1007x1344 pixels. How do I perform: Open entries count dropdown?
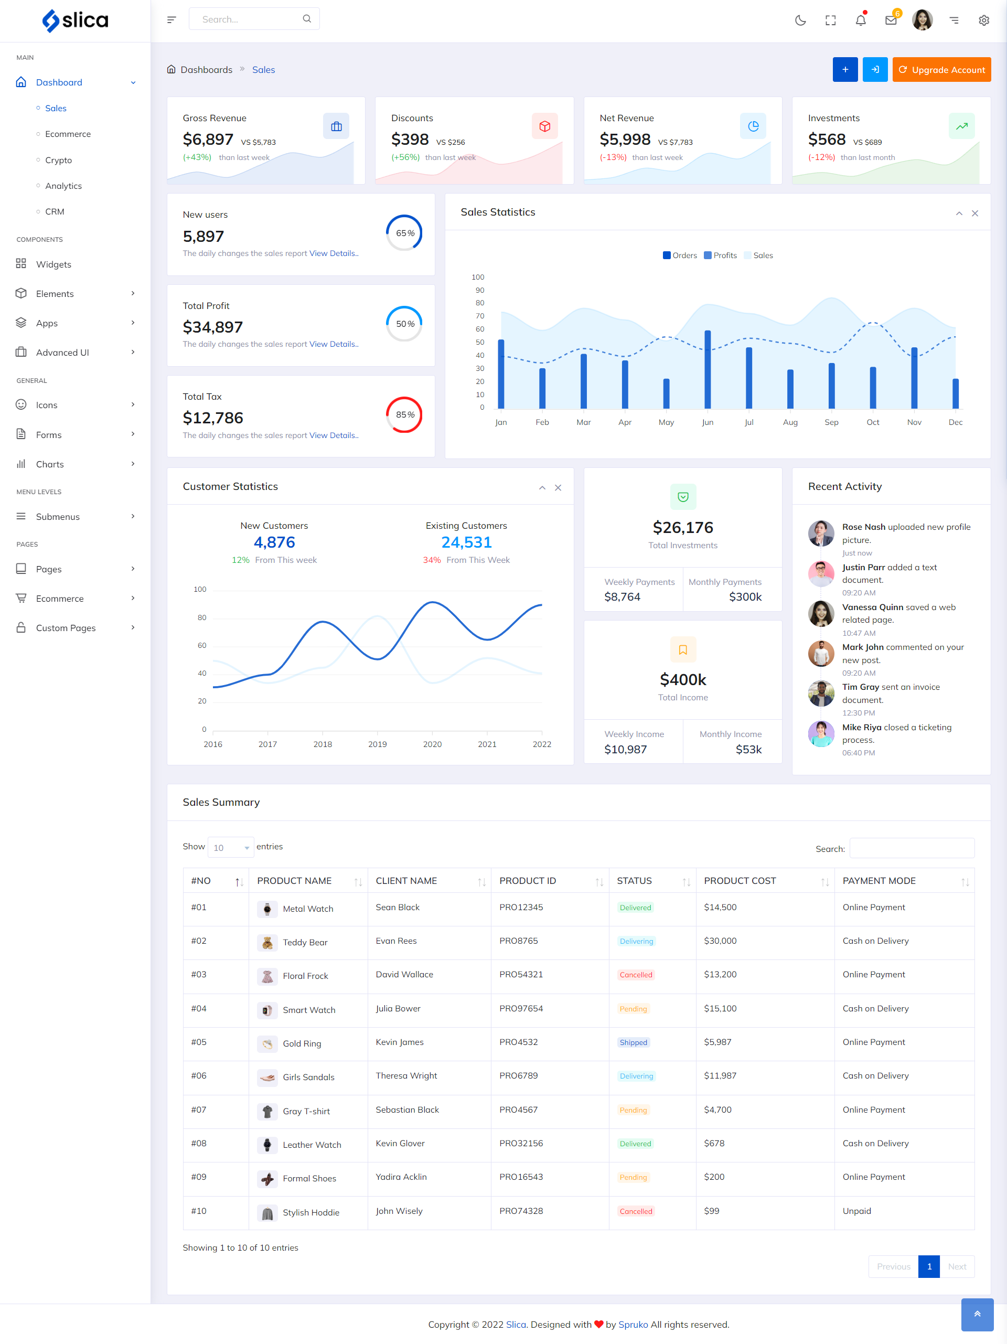(231, 848)
